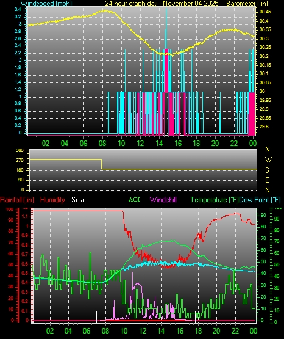The height and width of the screenshot is (339, 284).
Task: Click hour 16 on the temperature graph axis
Action: (180, 331)
